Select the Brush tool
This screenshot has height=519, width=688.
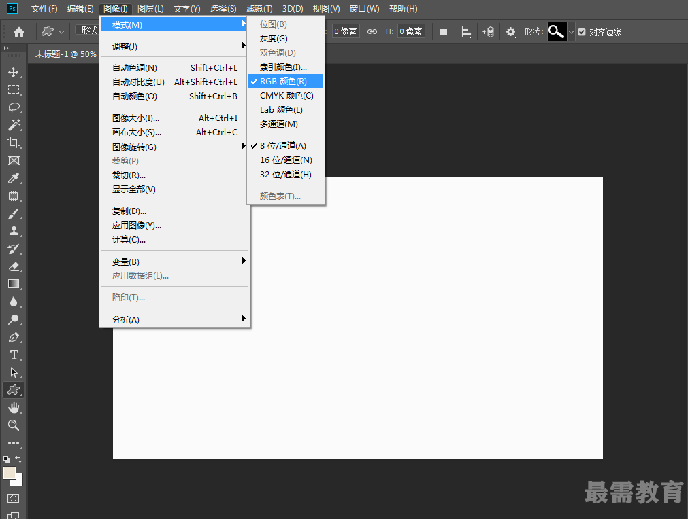[x=14, y=214]
